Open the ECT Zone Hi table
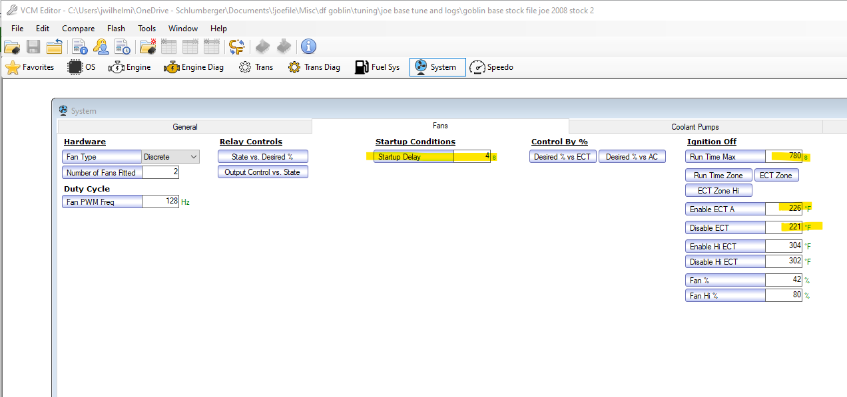Image resolution: width=847 pixels, height=397 pixels. point(718,191)
